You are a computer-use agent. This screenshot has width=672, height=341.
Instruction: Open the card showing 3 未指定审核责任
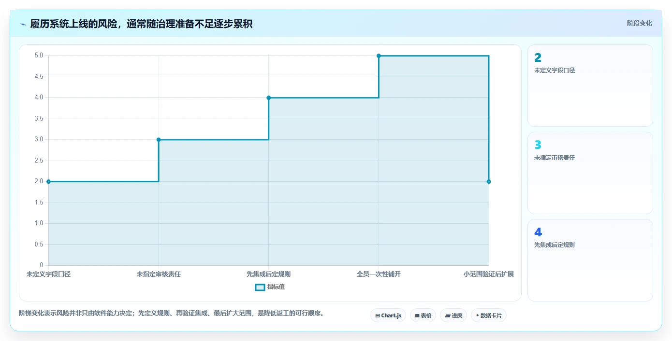tap(590, 173)
